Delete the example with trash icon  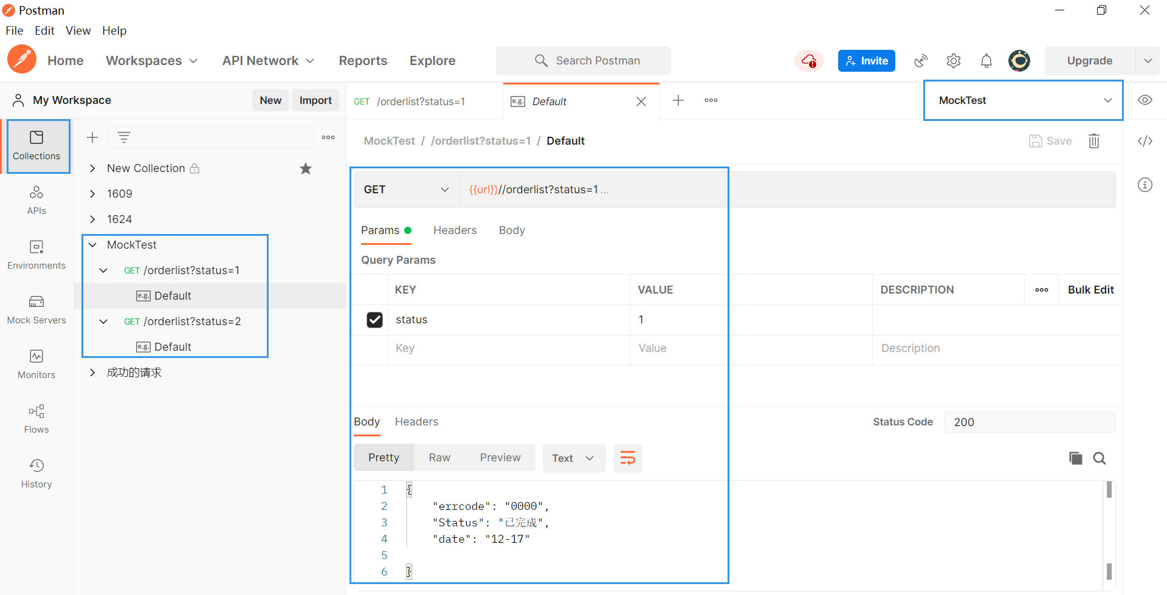(1094, 141)
